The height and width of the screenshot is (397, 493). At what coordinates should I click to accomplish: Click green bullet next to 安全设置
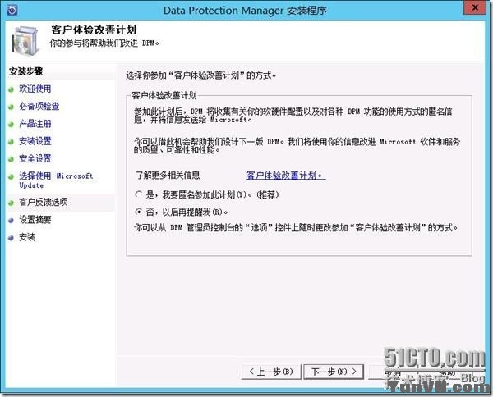click(11, 159)
